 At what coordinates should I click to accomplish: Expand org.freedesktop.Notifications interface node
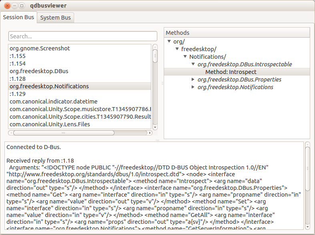click(193, 87)
